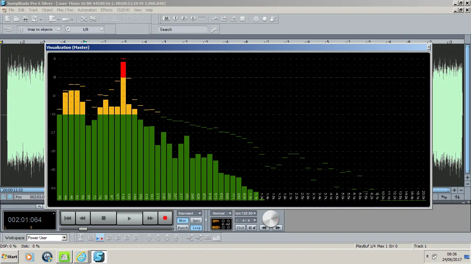Save project with the floppy disk icon
The height and width of the screenshot is (264, 471).
(34, 19)
